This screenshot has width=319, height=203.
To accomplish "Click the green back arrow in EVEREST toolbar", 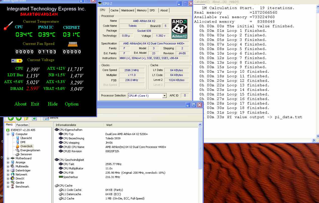I will 11,118.
